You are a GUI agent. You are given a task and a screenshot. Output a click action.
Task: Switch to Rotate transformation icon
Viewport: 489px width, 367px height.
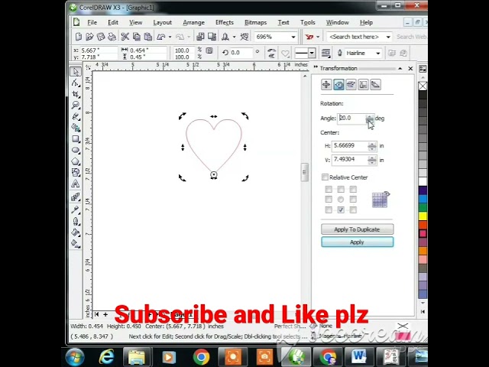point(338,84)
